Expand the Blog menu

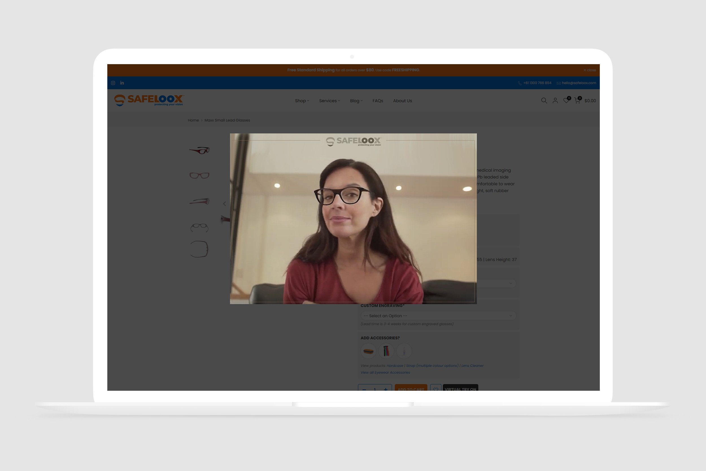[356, 101]
